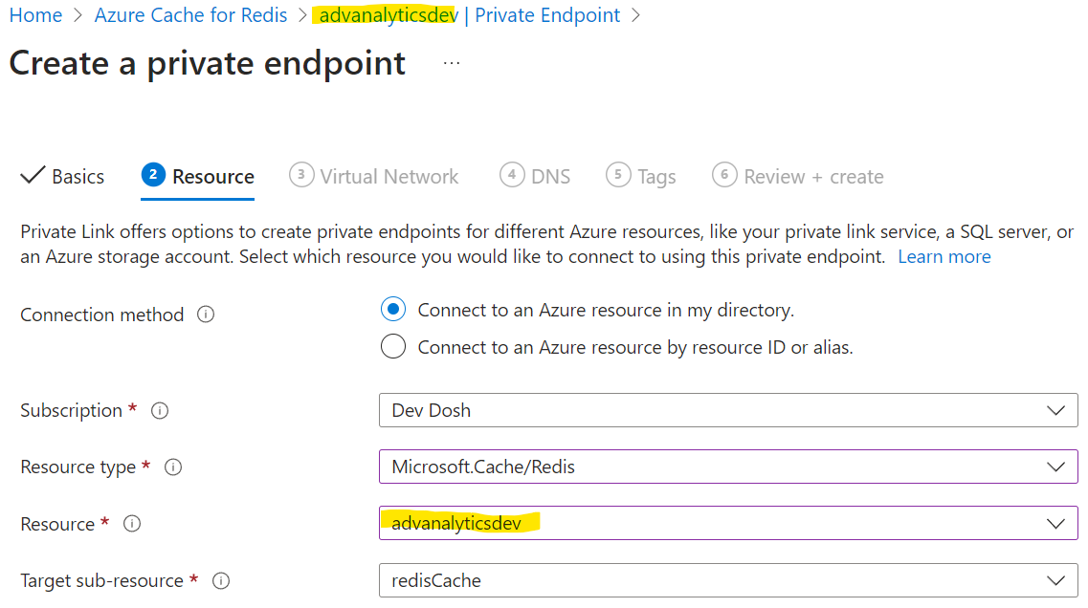
Task: Click the Target sub-resource label text
Action: (102, 581)
